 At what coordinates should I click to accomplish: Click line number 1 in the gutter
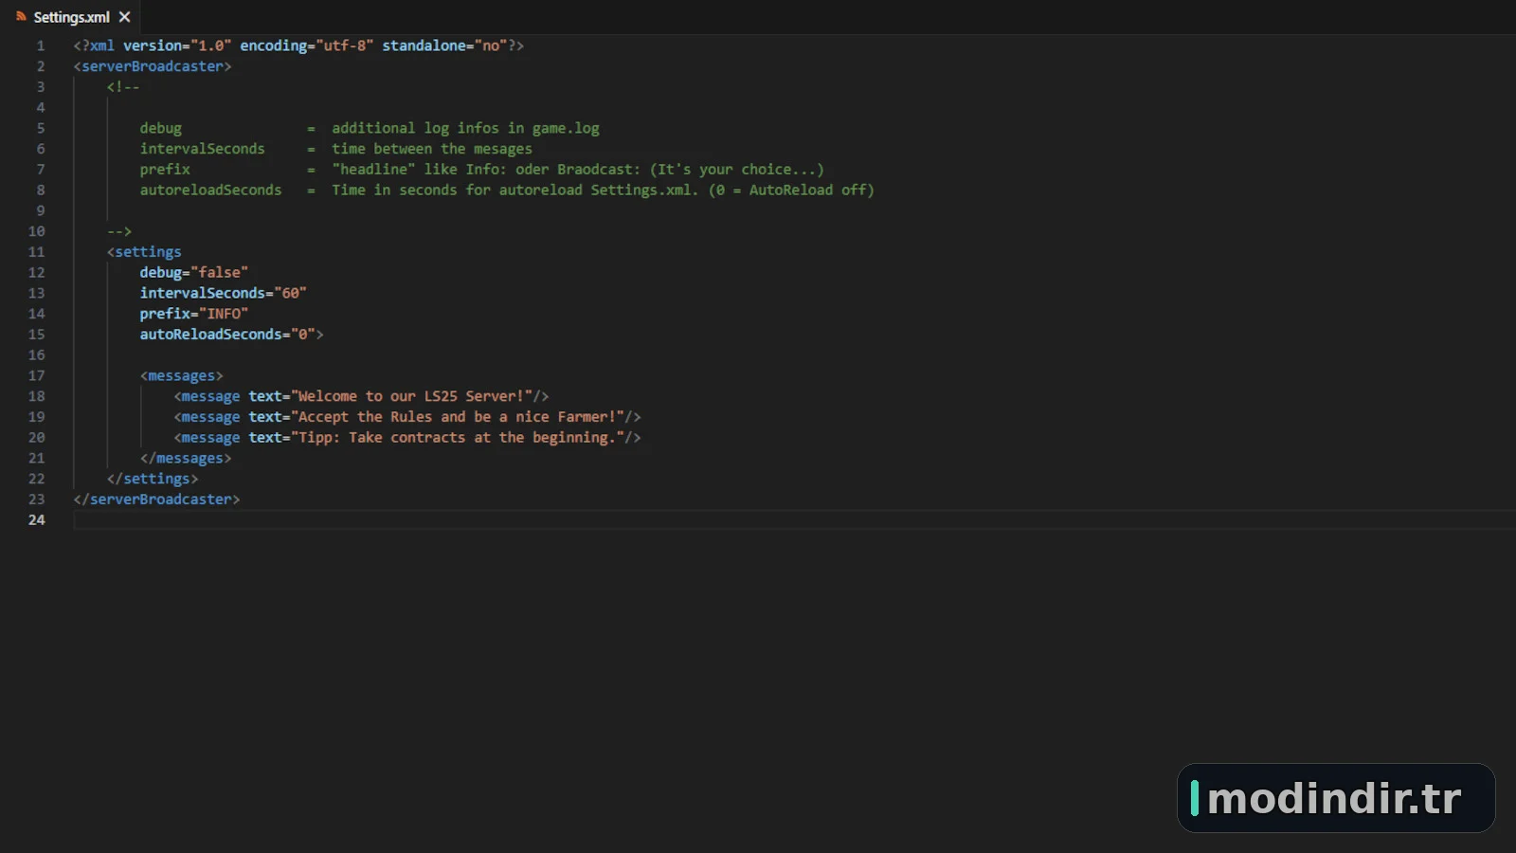pyautogui.click(x=41, y=45)
